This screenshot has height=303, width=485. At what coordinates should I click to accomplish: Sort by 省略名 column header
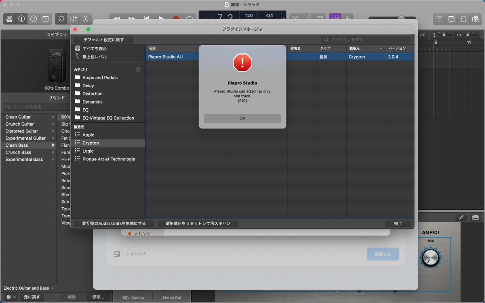[302, 48]
